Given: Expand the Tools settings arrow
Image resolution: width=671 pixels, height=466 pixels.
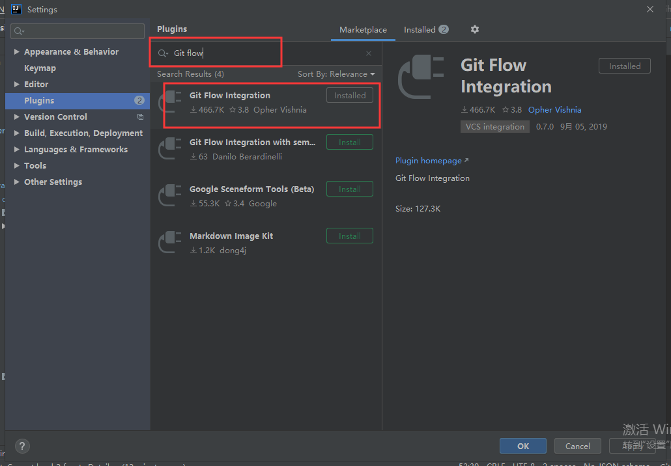Looking at the screenshot, I should click(x=17, y=165).
